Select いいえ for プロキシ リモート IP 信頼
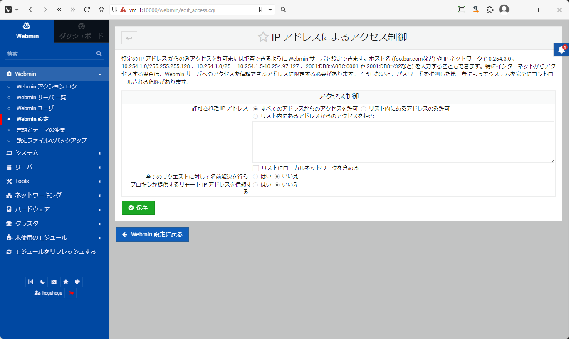Viewport: 569px width, 339px height. 277,185
